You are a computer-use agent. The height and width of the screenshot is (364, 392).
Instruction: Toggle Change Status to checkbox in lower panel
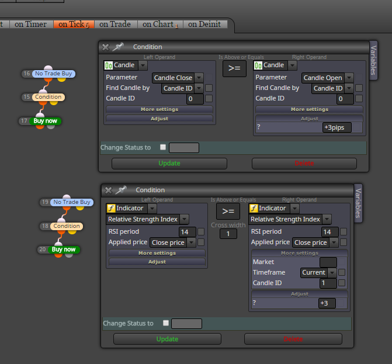pos(166,323)
